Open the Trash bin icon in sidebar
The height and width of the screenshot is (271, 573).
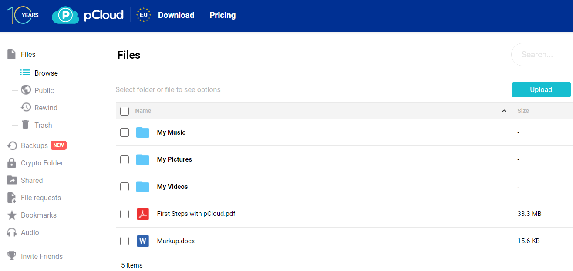click(26, 125)
